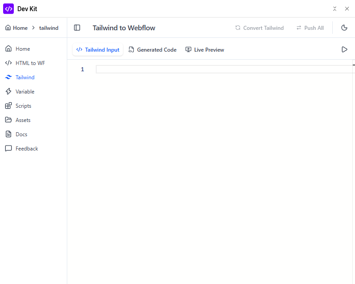
Task: Click the Push All button
Action: 310,28
